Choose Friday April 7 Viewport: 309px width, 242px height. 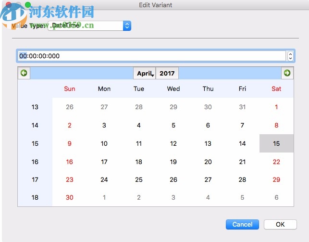click(242, 126)
